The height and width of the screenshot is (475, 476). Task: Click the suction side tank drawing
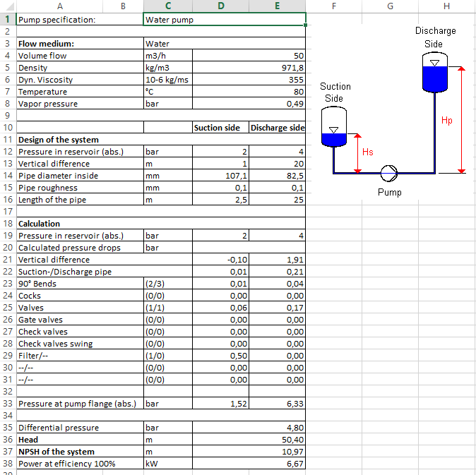click(x=333, y=126)
